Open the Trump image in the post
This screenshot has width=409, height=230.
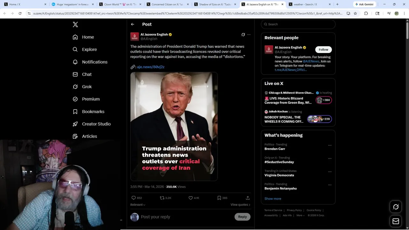(x=174, y=126)
